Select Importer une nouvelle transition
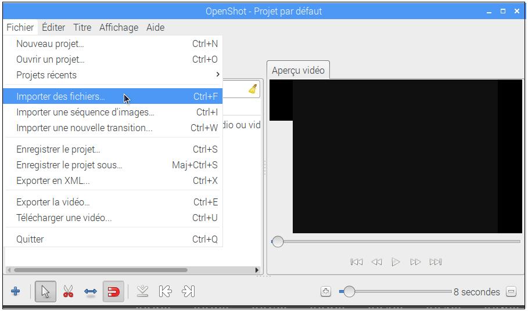This screenshot has height=311, width=528. (113, 128)
